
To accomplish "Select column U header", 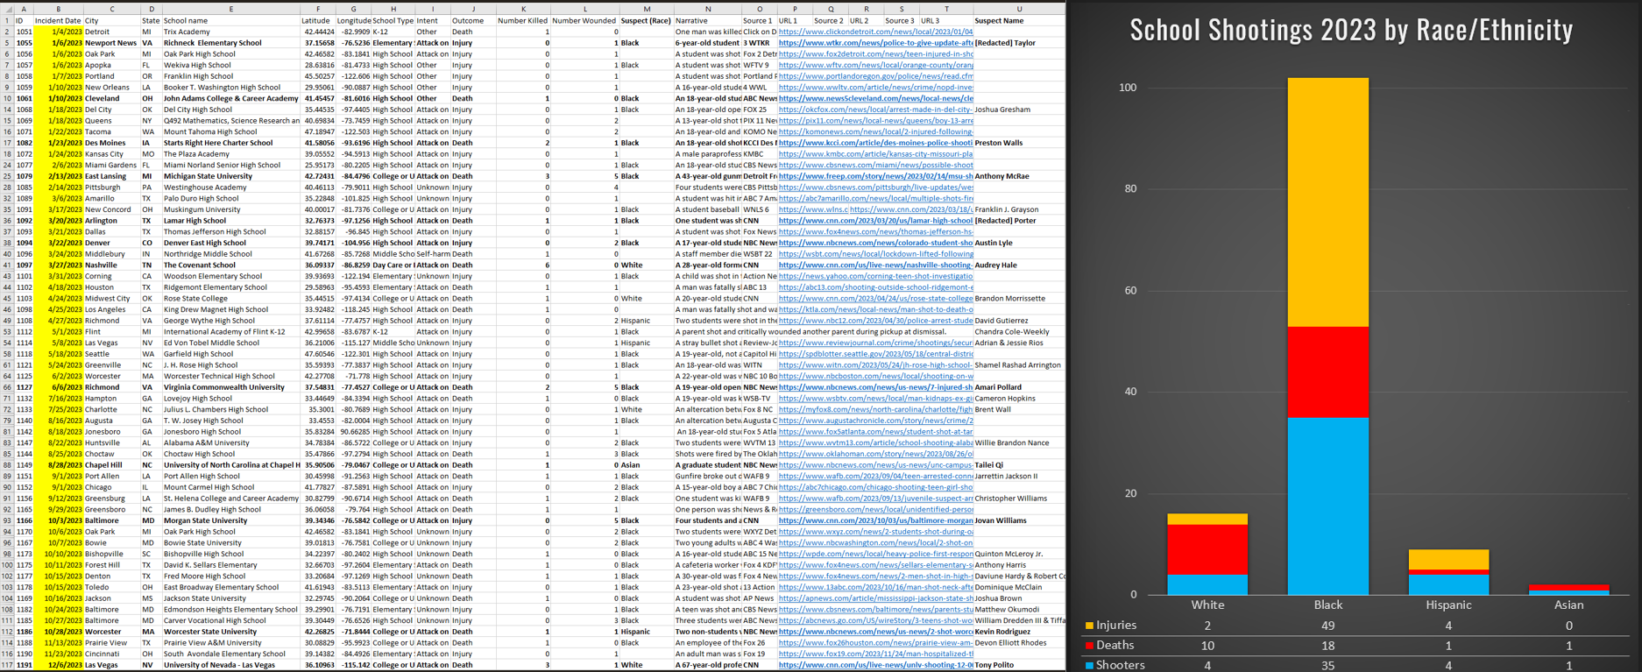I will coord(1019,9).
